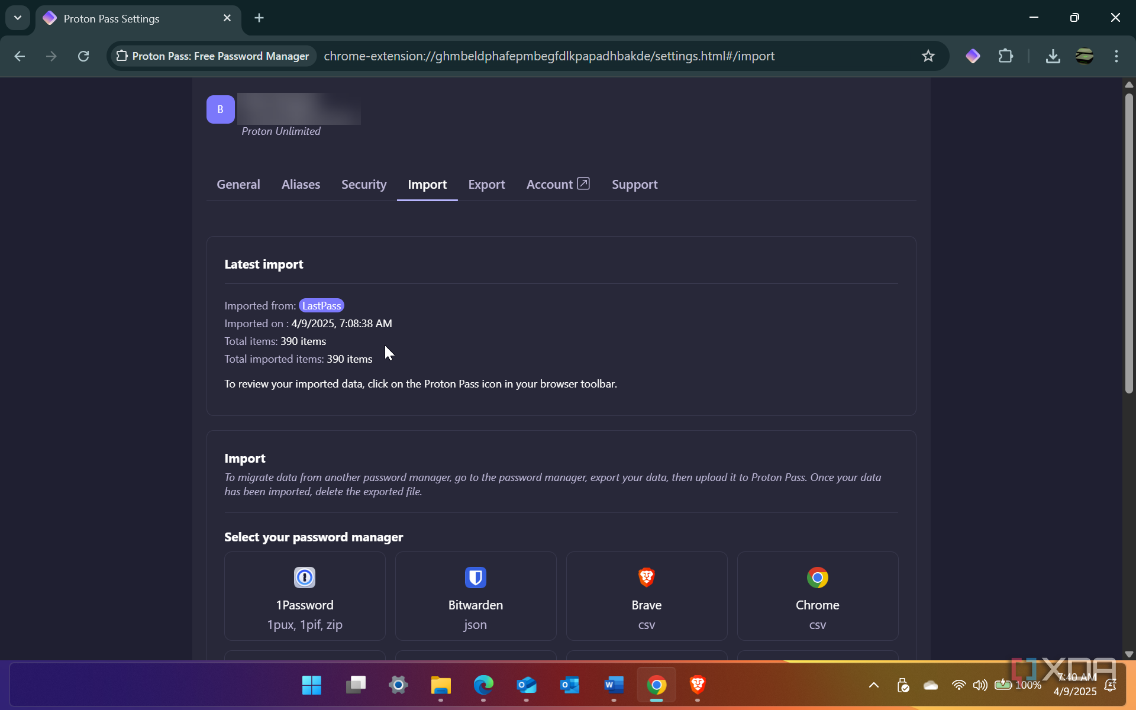Open the notifications bell icon
The height and width of the screenshot is (710, 1136).
(x=1111, y=685)
